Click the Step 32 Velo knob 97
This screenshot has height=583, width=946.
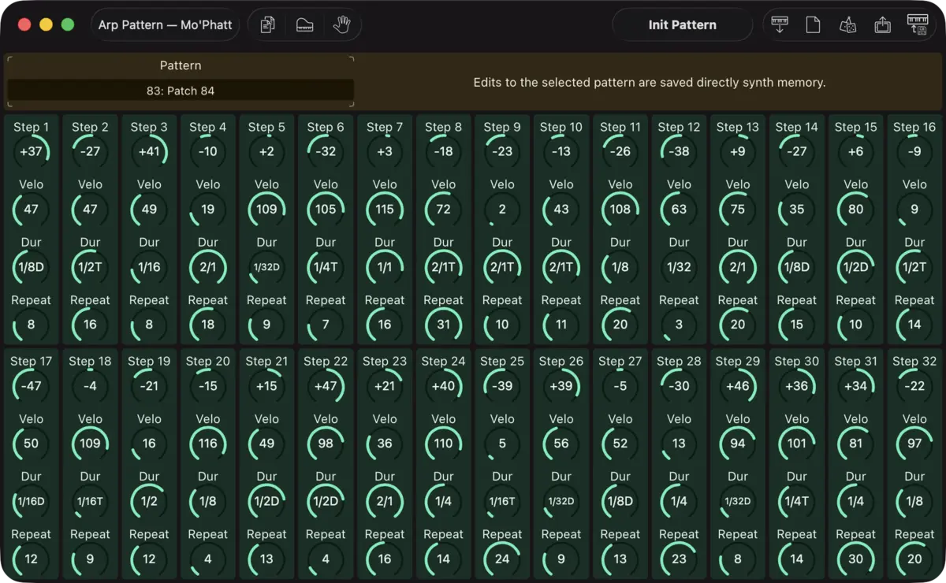coord(914,444)
